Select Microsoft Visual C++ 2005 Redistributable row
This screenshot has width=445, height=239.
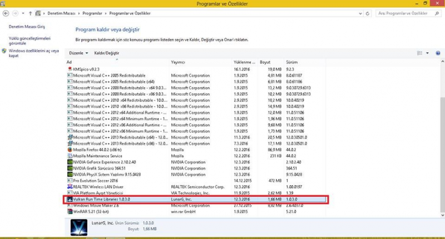point(196,76)
